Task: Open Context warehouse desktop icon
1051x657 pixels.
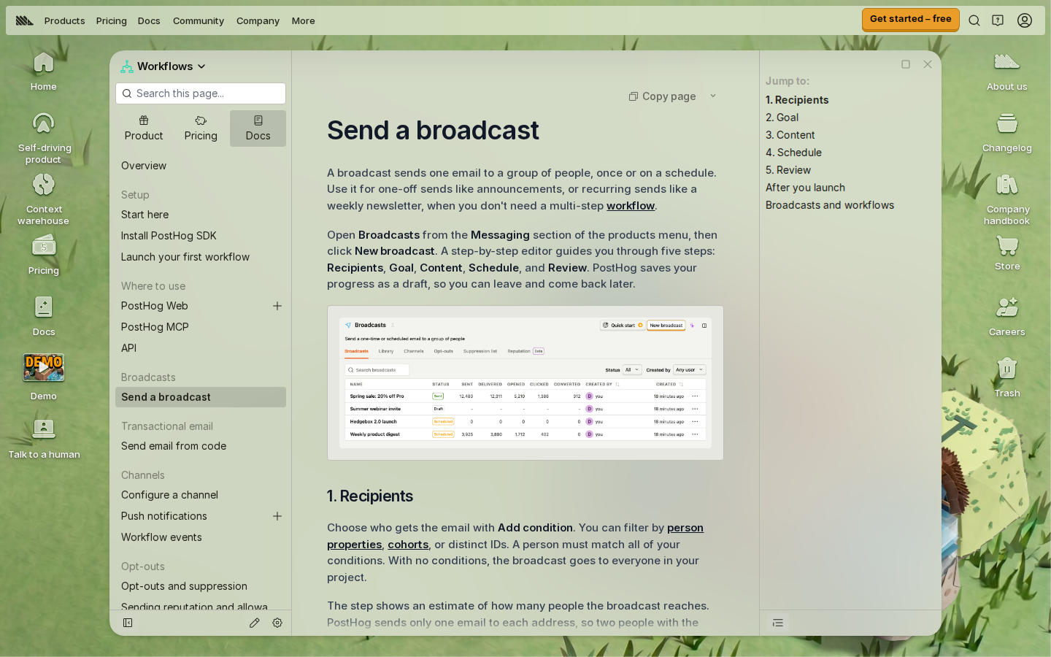Action: [x=44, y=199]
